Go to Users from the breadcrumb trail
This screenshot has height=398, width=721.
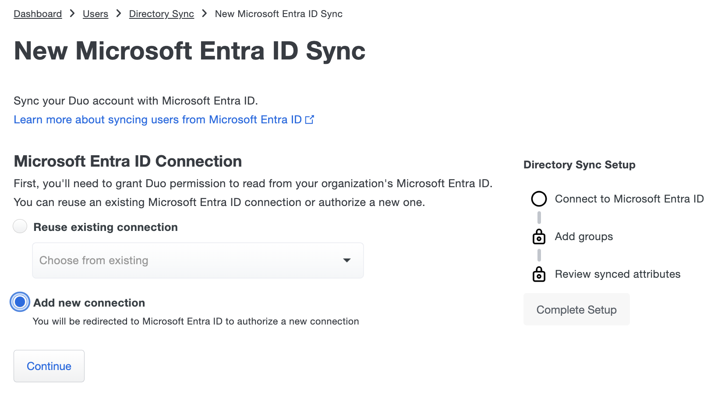point(95,14)
